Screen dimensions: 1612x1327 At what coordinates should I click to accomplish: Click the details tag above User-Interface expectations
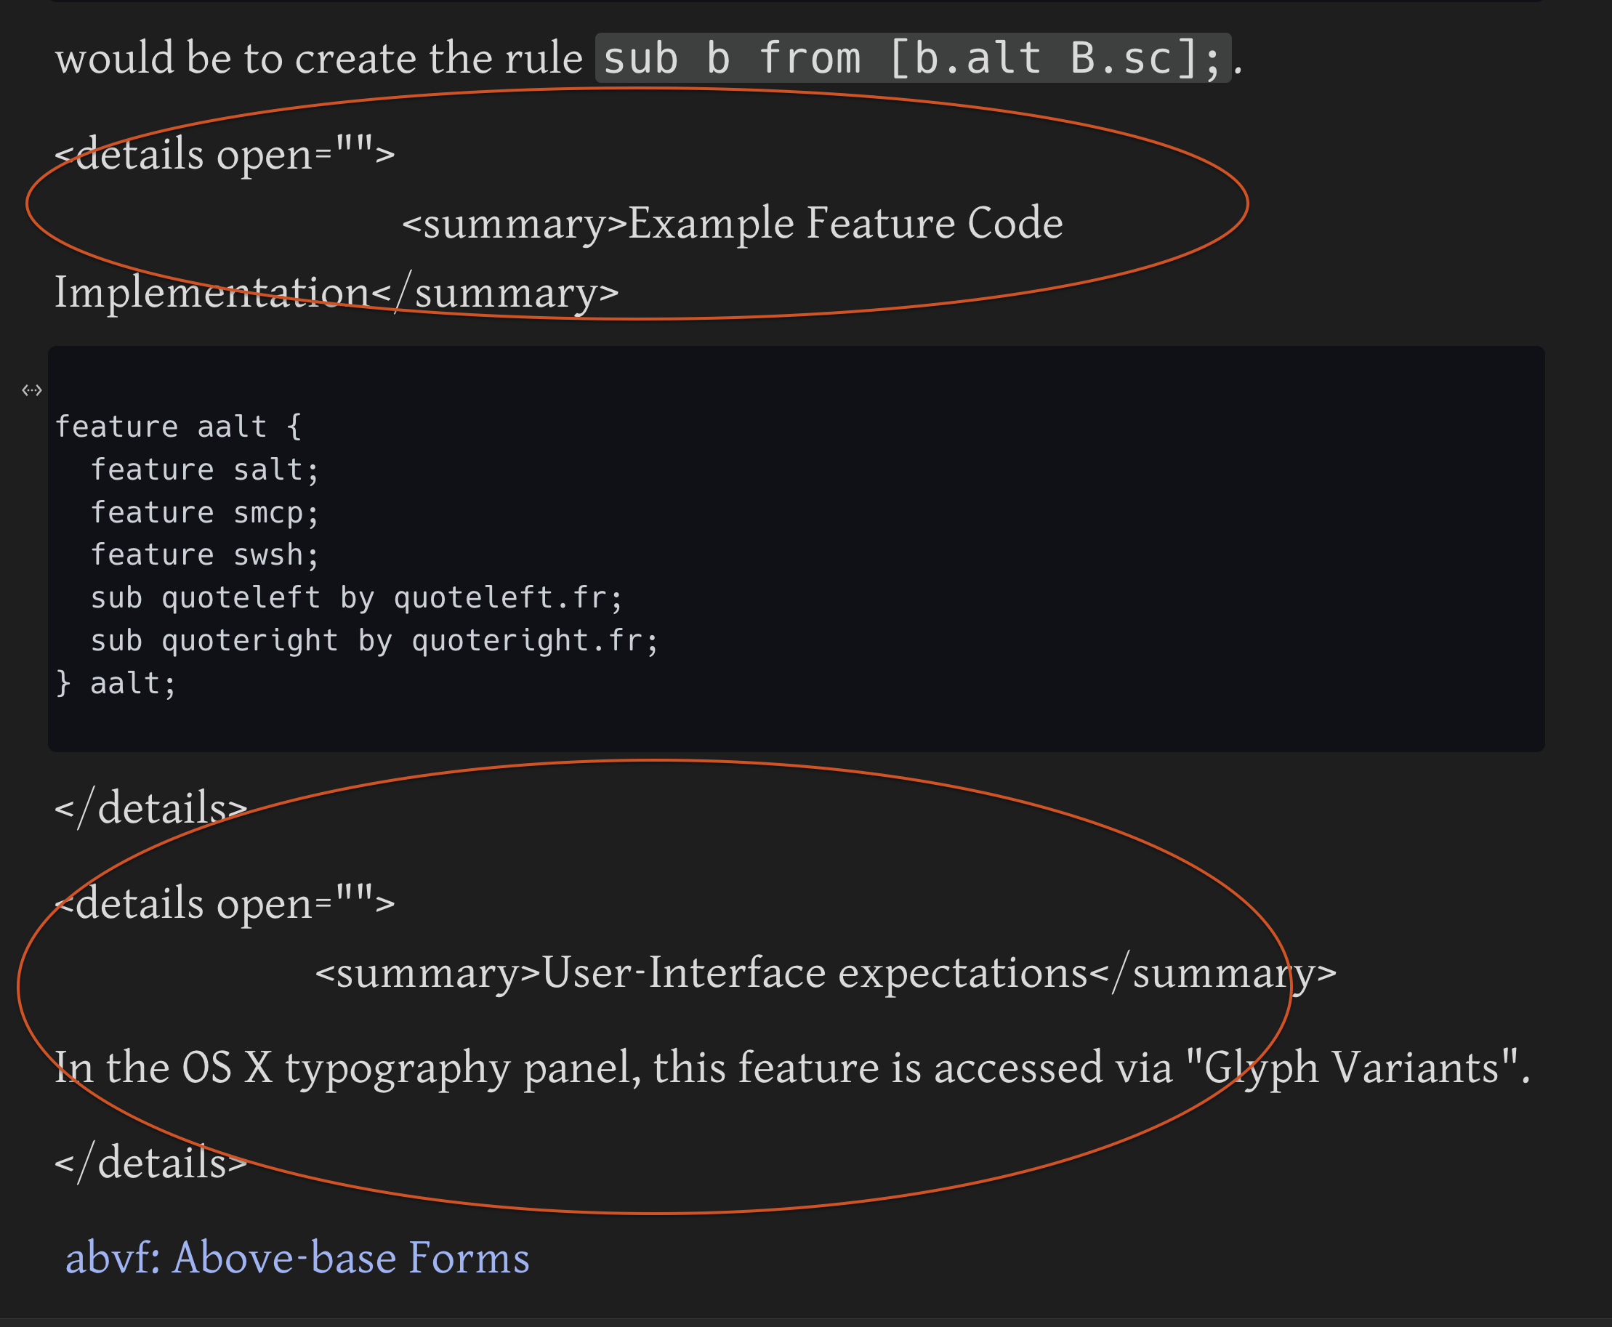(225, 903)
